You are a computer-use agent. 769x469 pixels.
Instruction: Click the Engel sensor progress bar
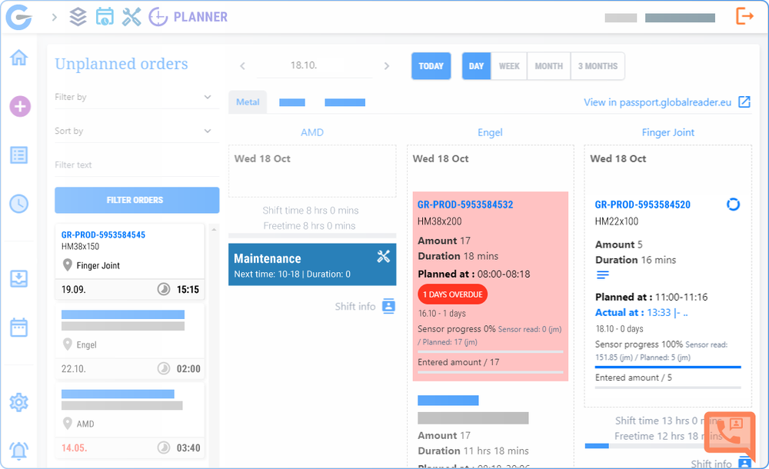tap(491, 352)
